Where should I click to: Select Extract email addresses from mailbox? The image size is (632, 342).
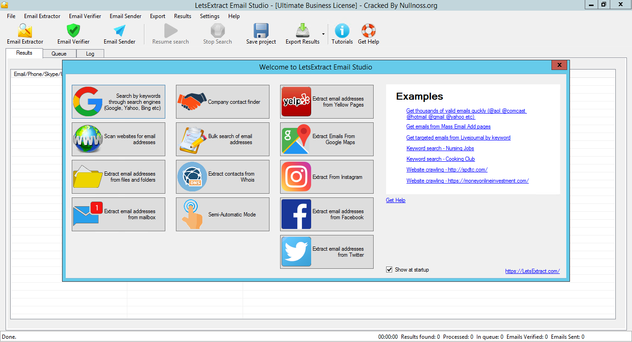(119, 215)
